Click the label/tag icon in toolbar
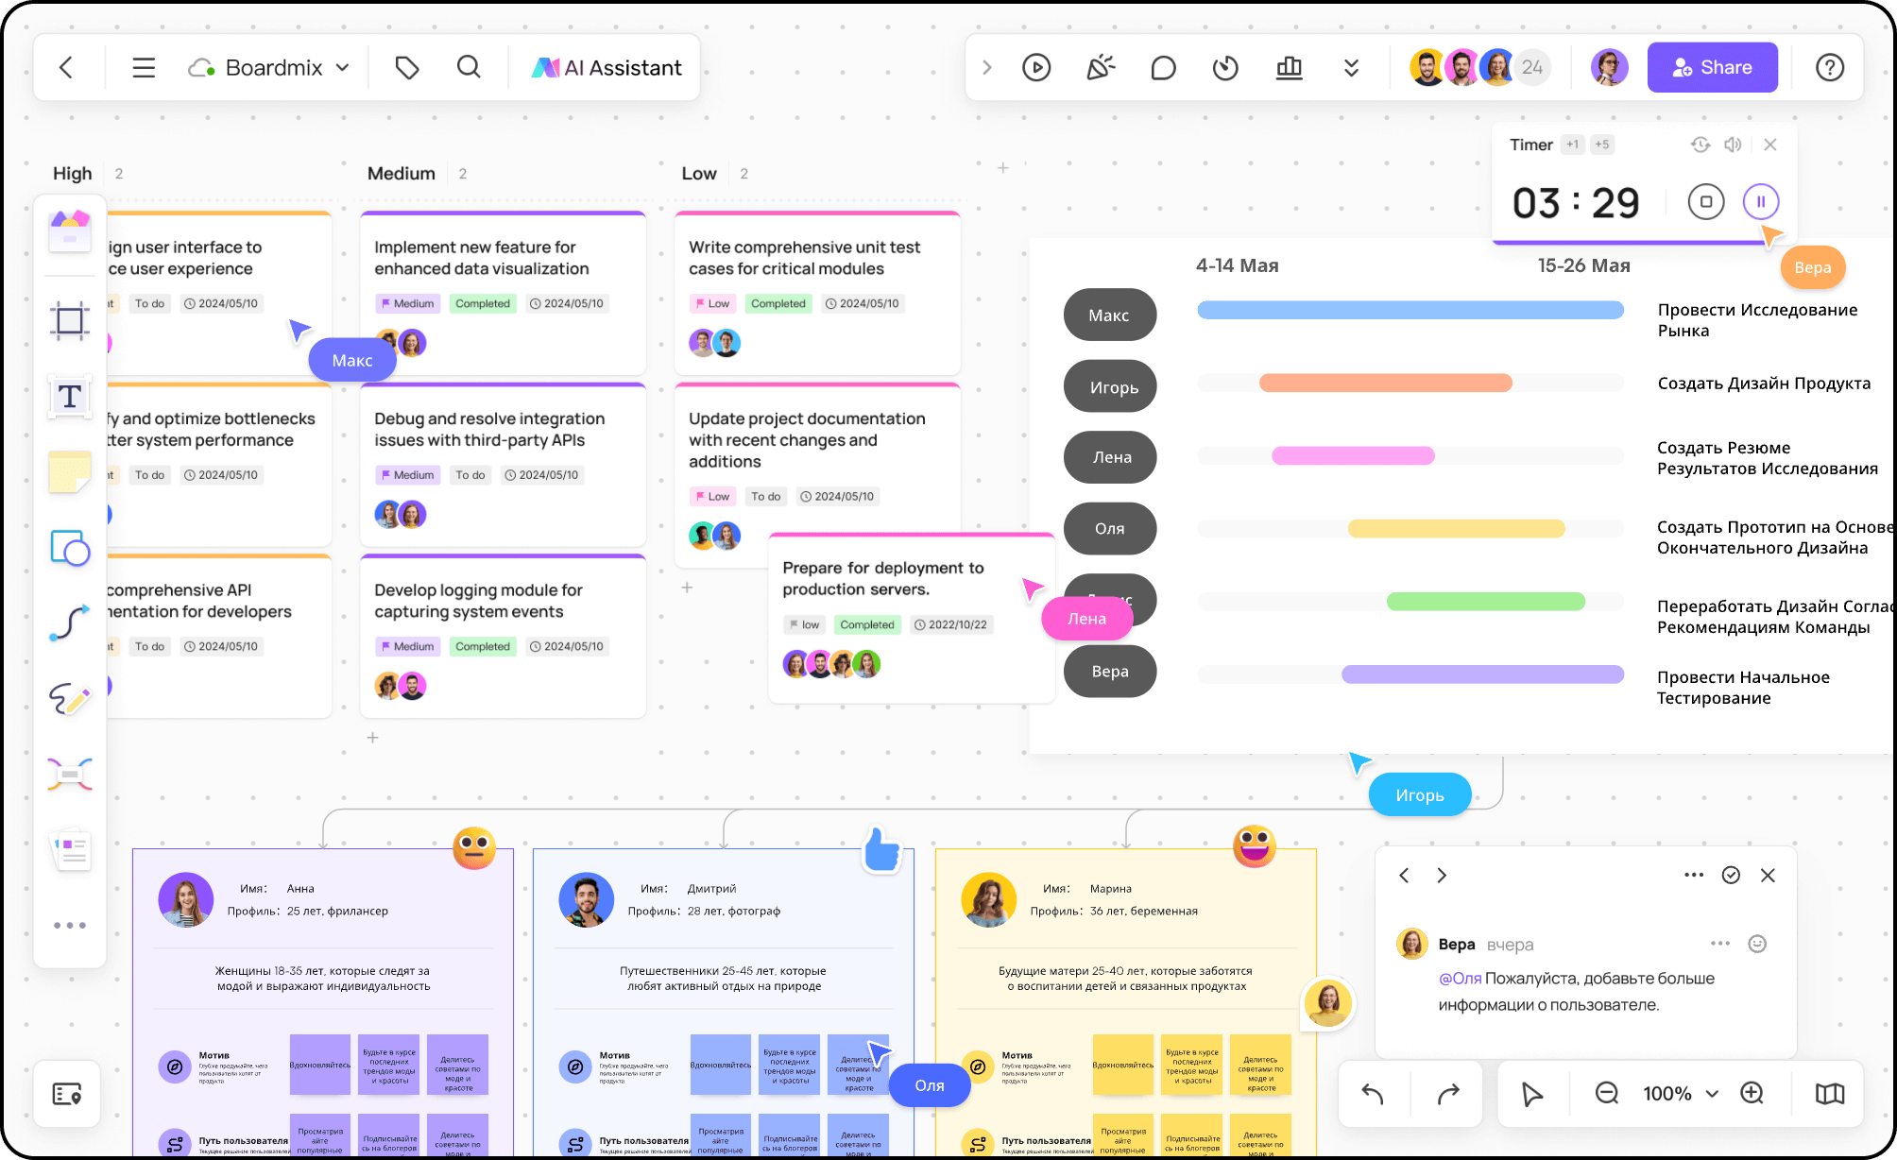 click(x=406, y=66)
